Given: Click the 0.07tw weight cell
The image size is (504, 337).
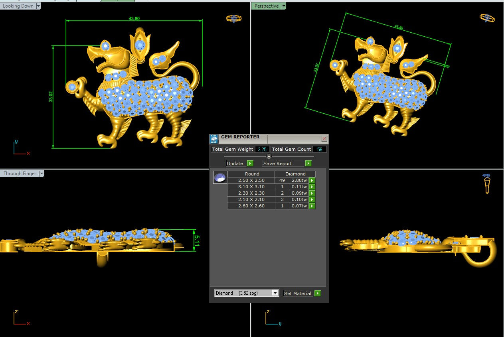Looking at the screenshot, I should click(x=299, y=206).
